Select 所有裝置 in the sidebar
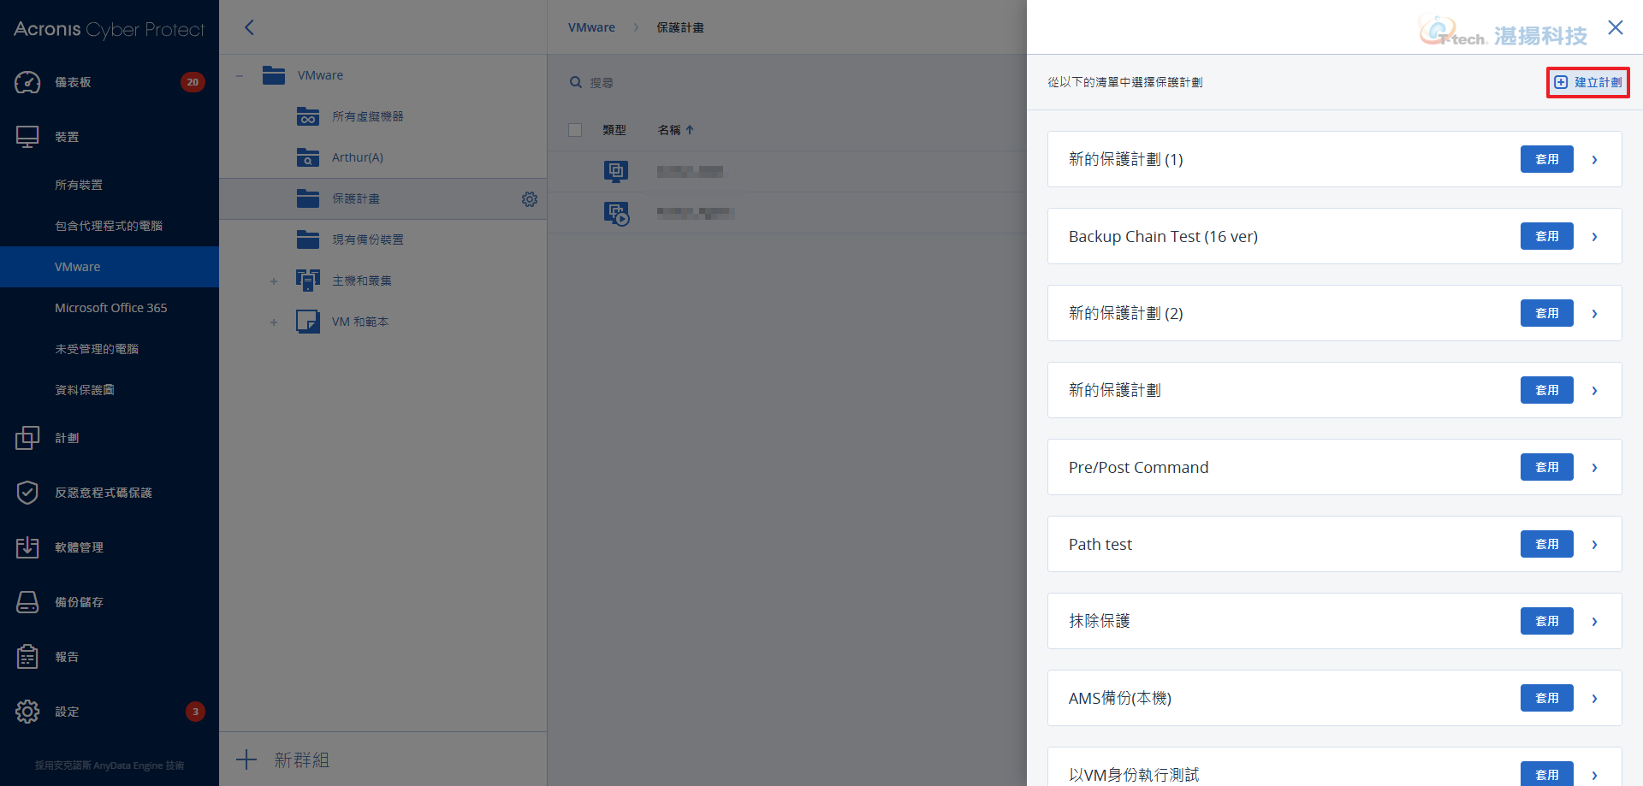This screenshot has height=786, width=1643. (79, 185)
